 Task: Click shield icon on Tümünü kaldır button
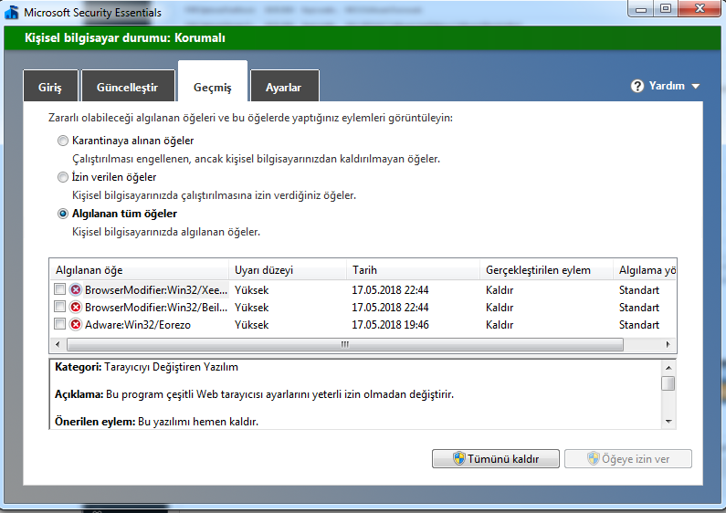[x=458, y=458]
